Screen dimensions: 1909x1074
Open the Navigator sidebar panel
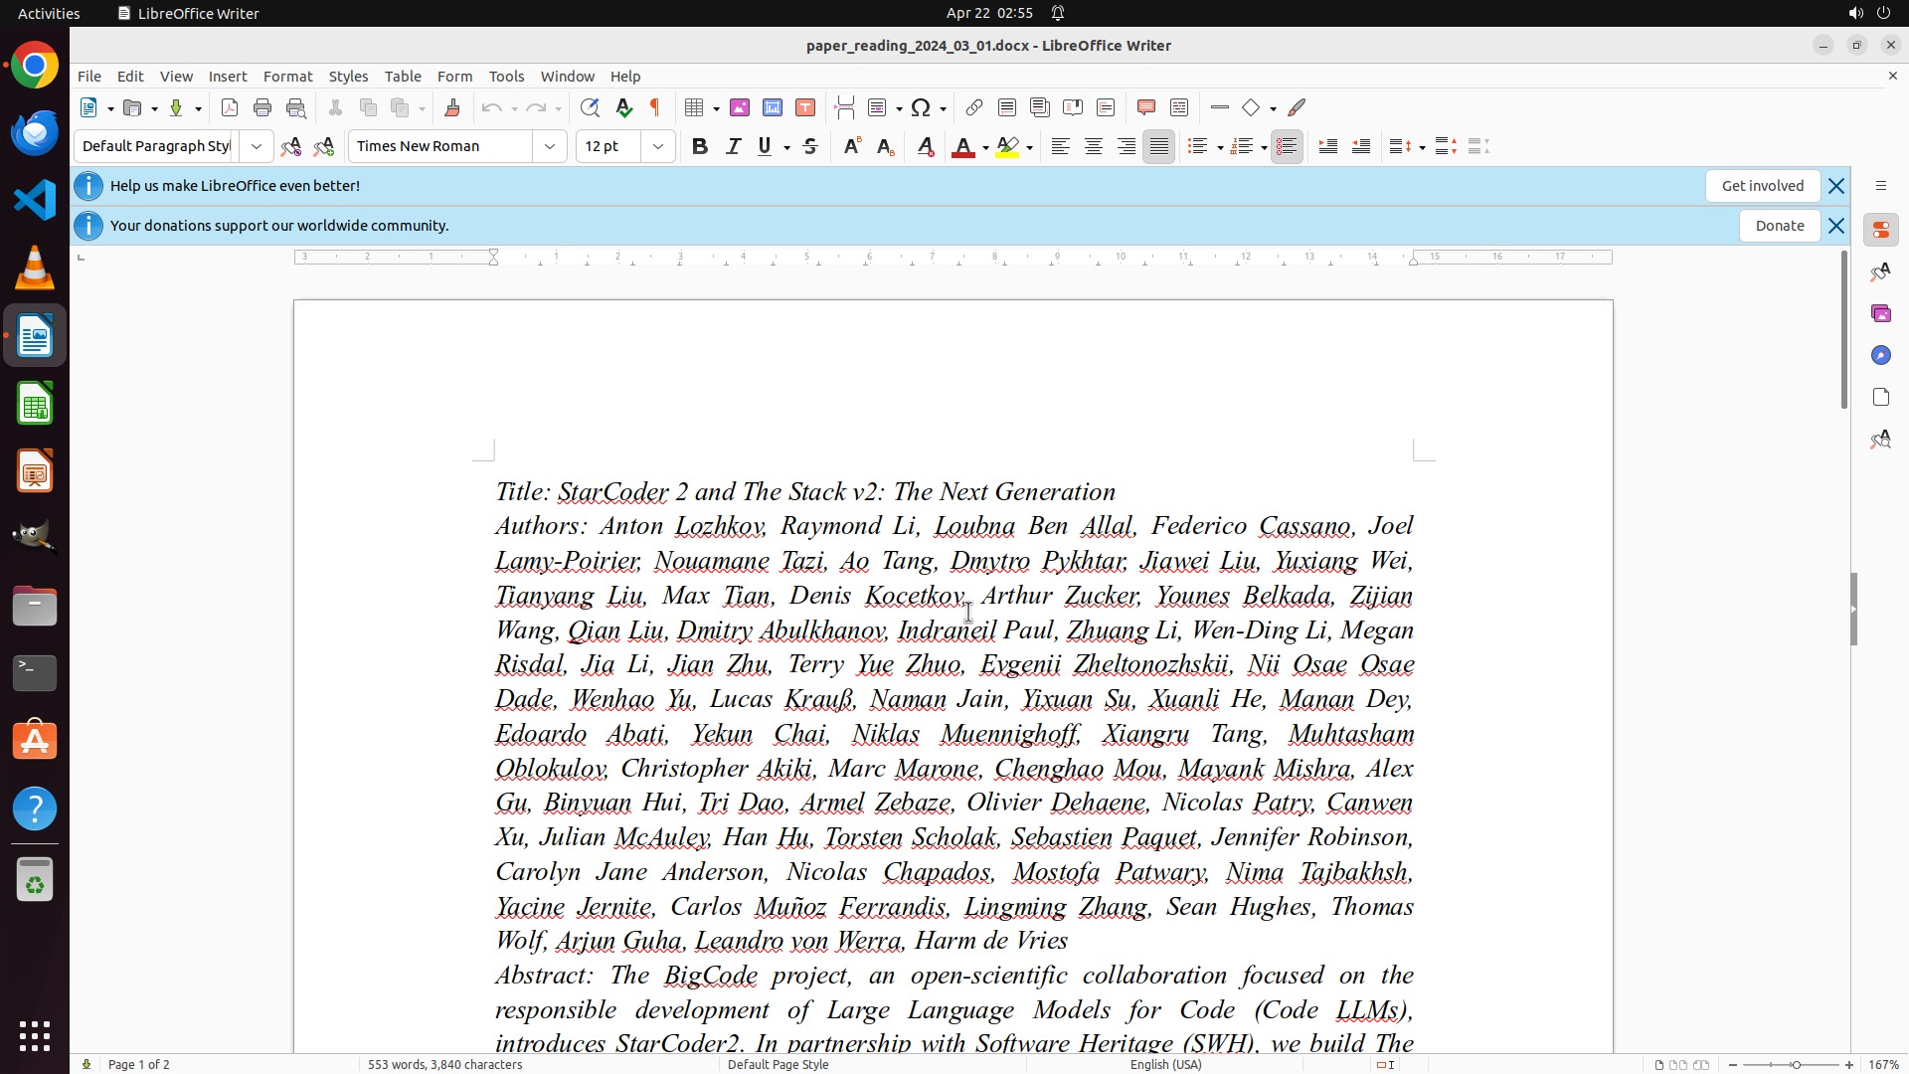1880,355
